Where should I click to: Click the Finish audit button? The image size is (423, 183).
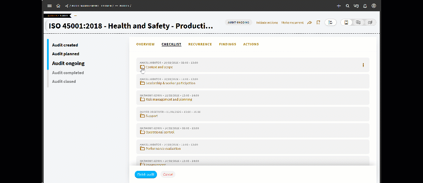tap(146, 175)
